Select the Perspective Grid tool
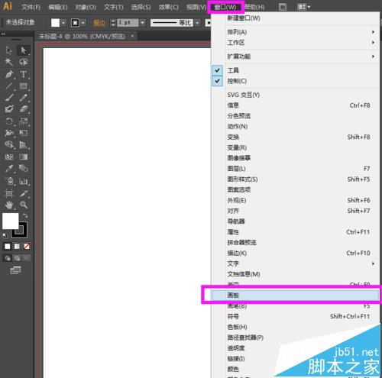 tap(24, 144)
